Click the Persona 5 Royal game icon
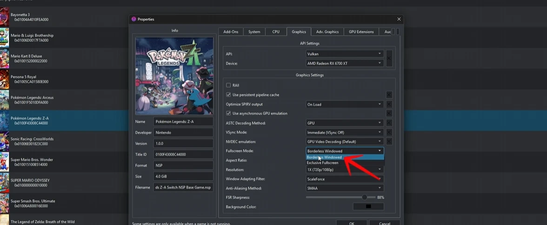The image size is (547, 225). 4,79
